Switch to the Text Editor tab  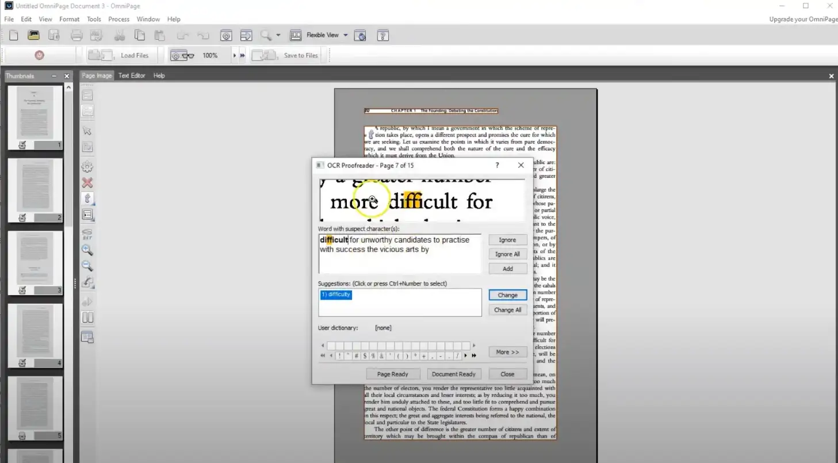(x=132, y=75)
